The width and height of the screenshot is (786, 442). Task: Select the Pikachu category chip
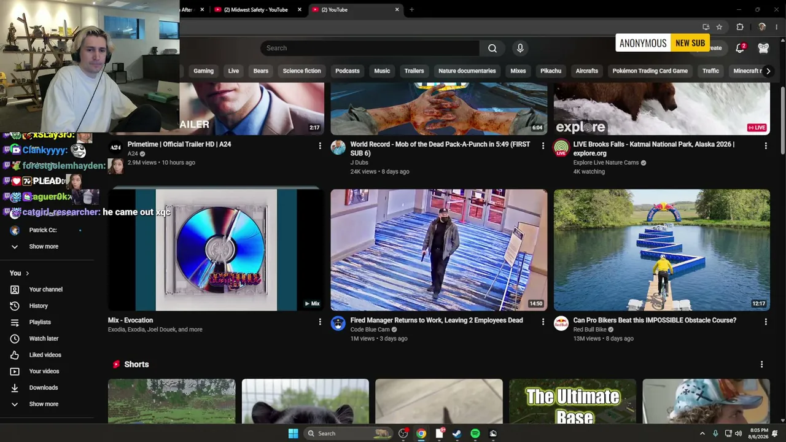[x=551, y=71]
